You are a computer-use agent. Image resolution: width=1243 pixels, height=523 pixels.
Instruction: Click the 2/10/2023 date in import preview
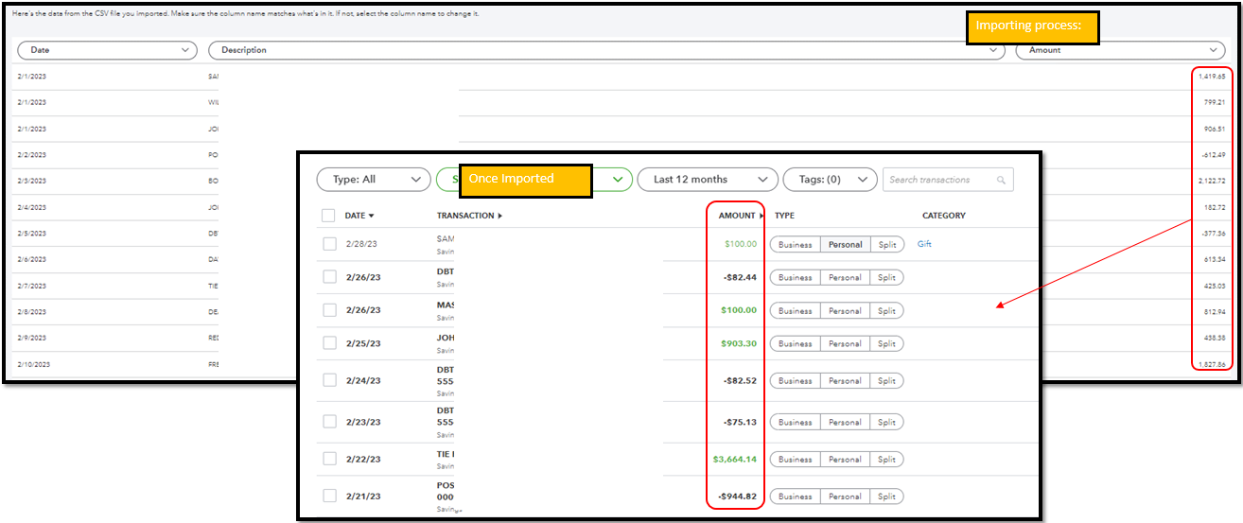pos(33,363)
